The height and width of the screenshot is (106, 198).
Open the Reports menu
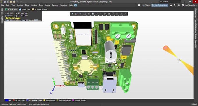[55, 5]
